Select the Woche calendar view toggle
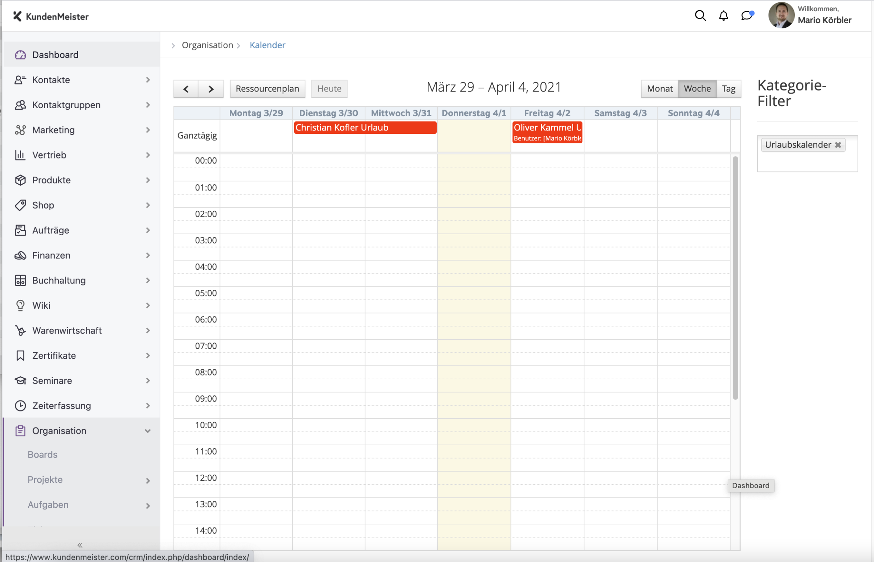This screenshot has height=562, width=874. click(x=697, y=88)
